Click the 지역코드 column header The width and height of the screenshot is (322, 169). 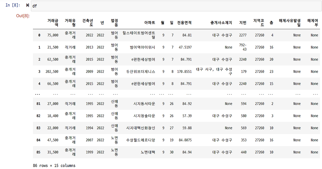(259, 22)
